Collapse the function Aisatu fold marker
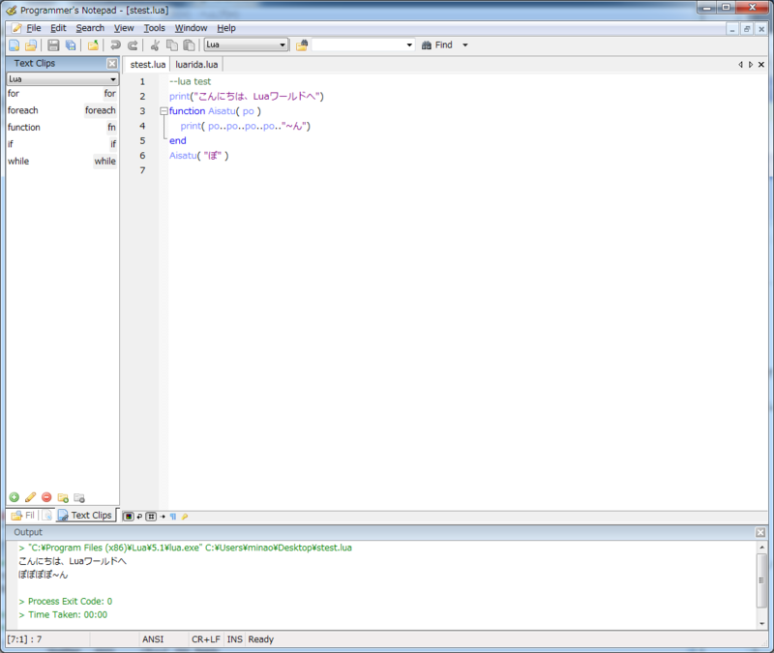The height and width of the screenshot is (653, 774). tap(164, 111)
